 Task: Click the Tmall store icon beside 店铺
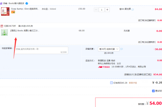[1, 3]
